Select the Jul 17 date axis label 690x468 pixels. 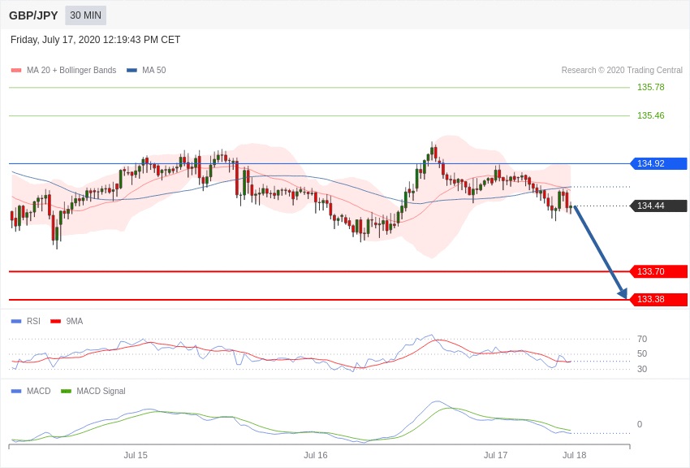coord(495,455)
